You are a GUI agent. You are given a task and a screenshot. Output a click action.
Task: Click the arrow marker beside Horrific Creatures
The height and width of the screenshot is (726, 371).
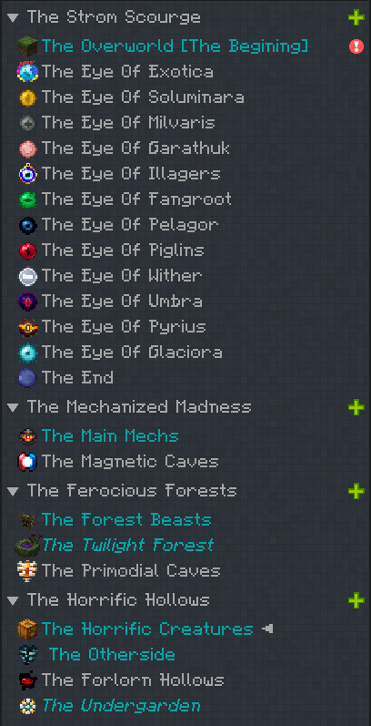click(267, 629)
